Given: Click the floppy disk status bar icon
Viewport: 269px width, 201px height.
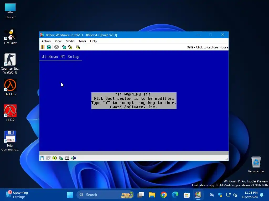Looking at the screenshot, I should pos(42,158).
